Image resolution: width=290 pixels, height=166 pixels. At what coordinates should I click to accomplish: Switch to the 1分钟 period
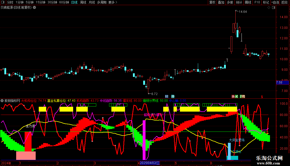20,2
